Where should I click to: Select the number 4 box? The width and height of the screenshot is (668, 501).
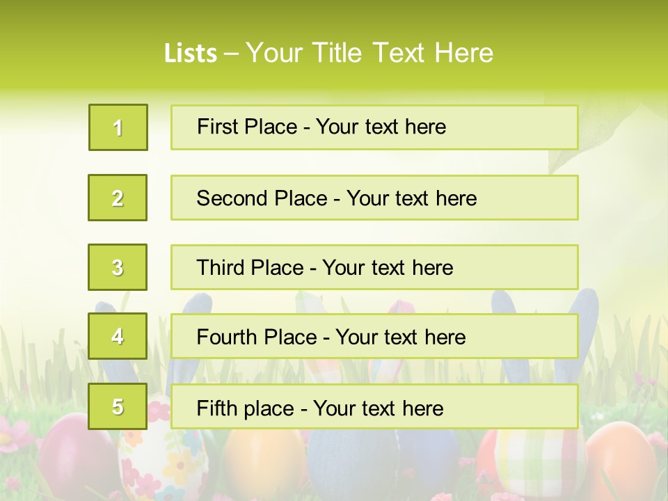tap(118, 336)
